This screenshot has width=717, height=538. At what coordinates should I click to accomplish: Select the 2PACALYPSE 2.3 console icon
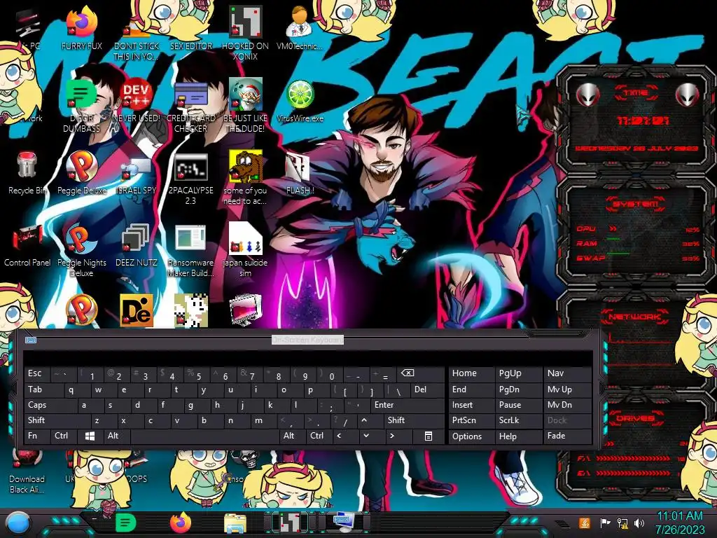point(191,179)
